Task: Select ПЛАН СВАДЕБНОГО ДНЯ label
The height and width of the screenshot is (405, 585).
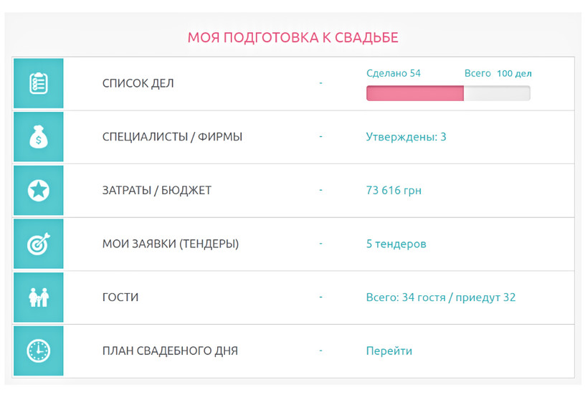Action: click(x=170, y=351)
